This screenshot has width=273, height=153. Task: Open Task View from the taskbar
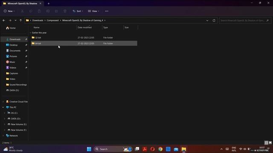pyautogui.click(x=137, y=149)
